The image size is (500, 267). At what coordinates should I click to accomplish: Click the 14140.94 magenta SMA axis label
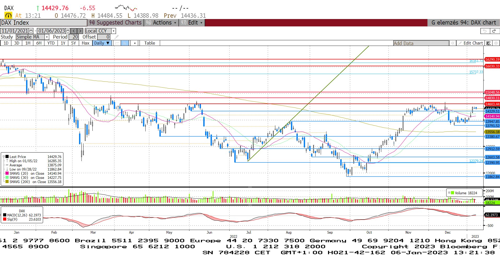coord(492,116)
